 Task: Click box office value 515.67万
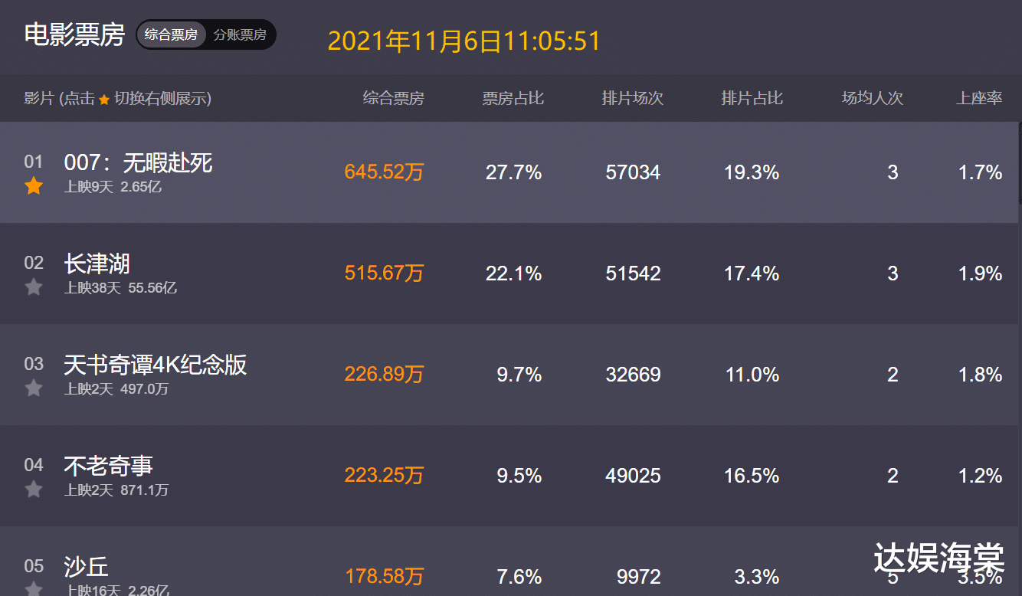pyautogui.click(x=384, y=273)
